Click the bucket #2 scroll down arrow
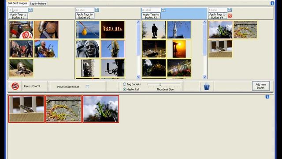282x159 pixels. click(138, 77)
